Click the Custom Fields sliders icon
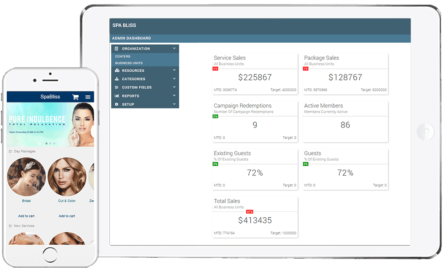The height and width of the screenshot is (270, 445). [117, 87]
